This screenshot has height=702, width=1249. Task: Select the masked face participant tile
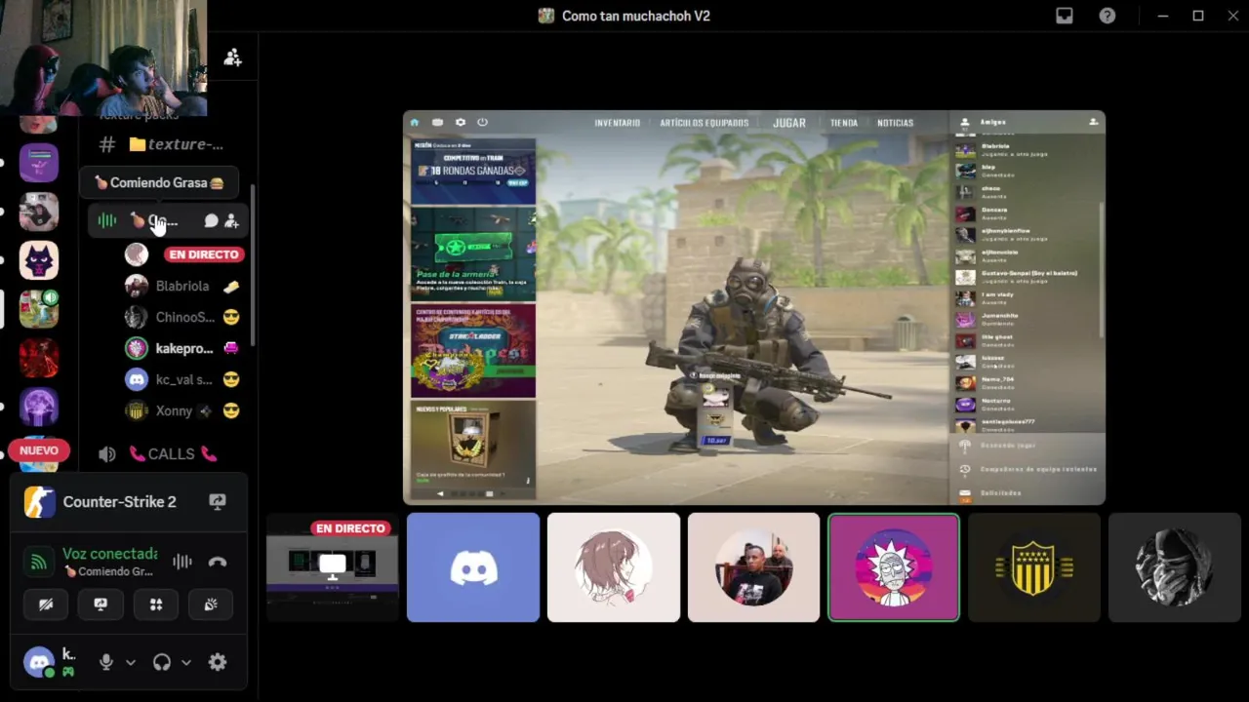(x=1175, y=567)
